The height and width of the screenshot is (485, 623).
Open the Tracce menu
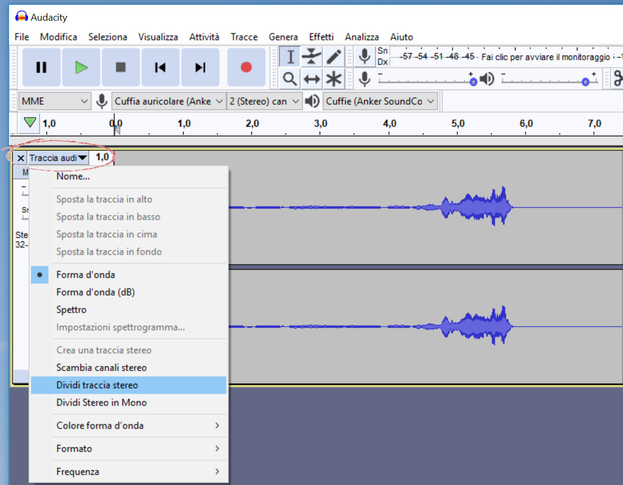pyautogui.click(x=244, y=37)
